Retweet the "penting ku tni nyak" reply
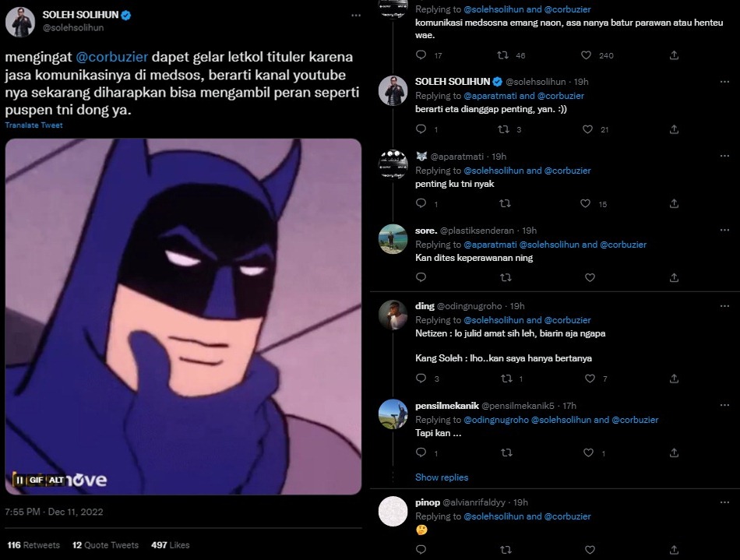 click(x=504, y=204)
